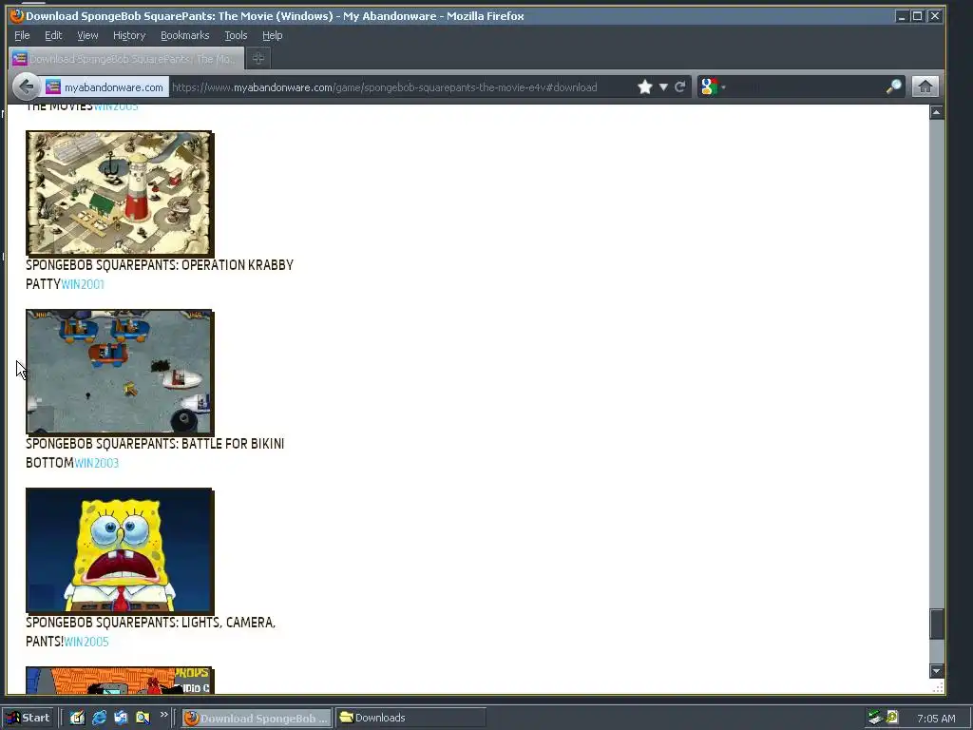Image resolution: width=973 pixels, height=730 pixels.
Task: Open the partially visible orange game thumbnail
Action: click(120, 681)
